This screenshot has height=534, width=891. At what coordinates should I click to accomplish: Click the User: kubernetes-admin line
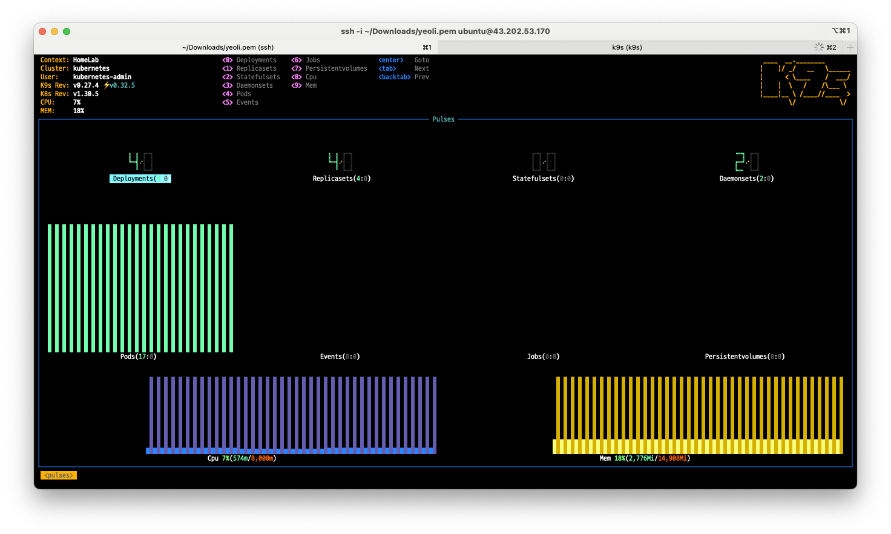tap(86, 77)
